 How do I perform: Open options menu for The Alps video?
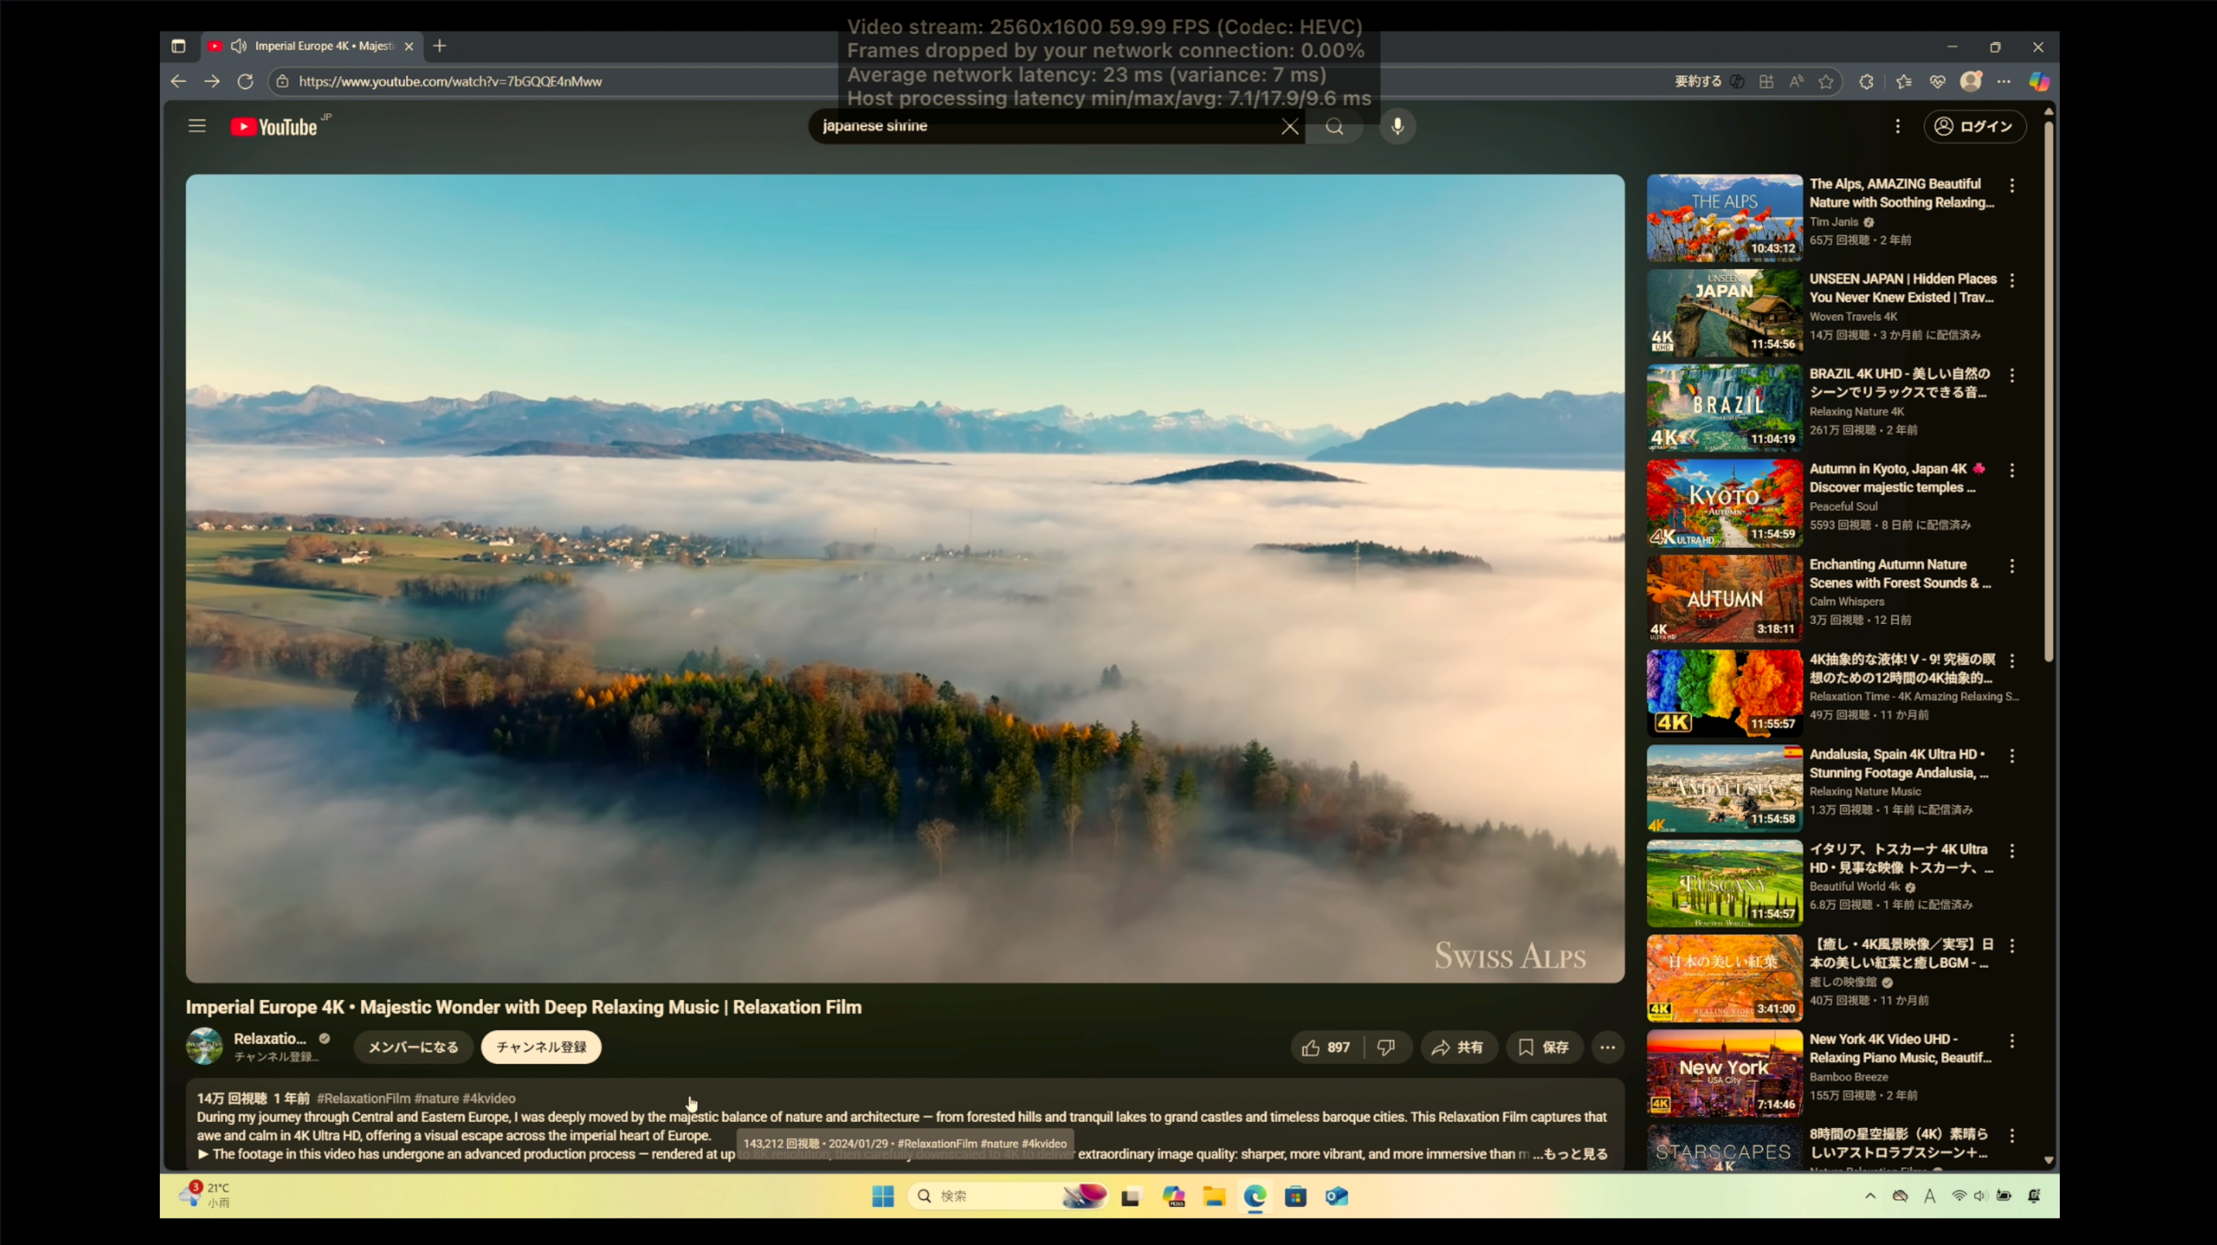pyautogui.click(x=2011, y=186)
